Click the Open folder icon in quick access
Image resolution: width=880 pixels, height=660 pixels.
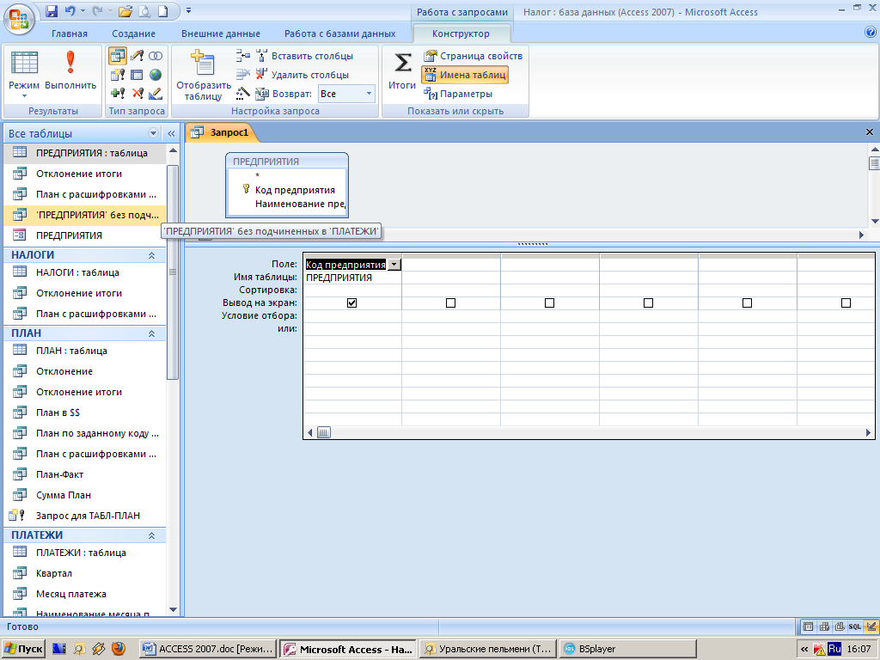(x=125, y=10)
